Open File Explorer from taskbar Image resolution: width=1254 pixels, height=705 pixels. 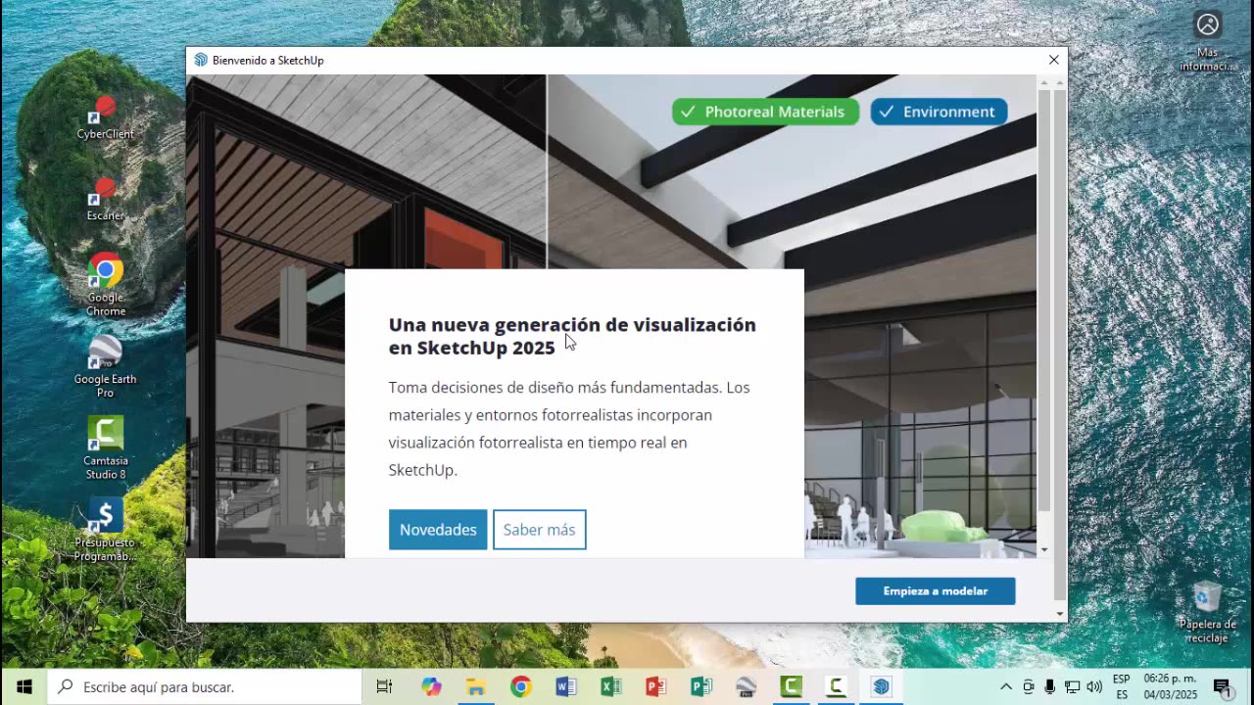(476, 687)
